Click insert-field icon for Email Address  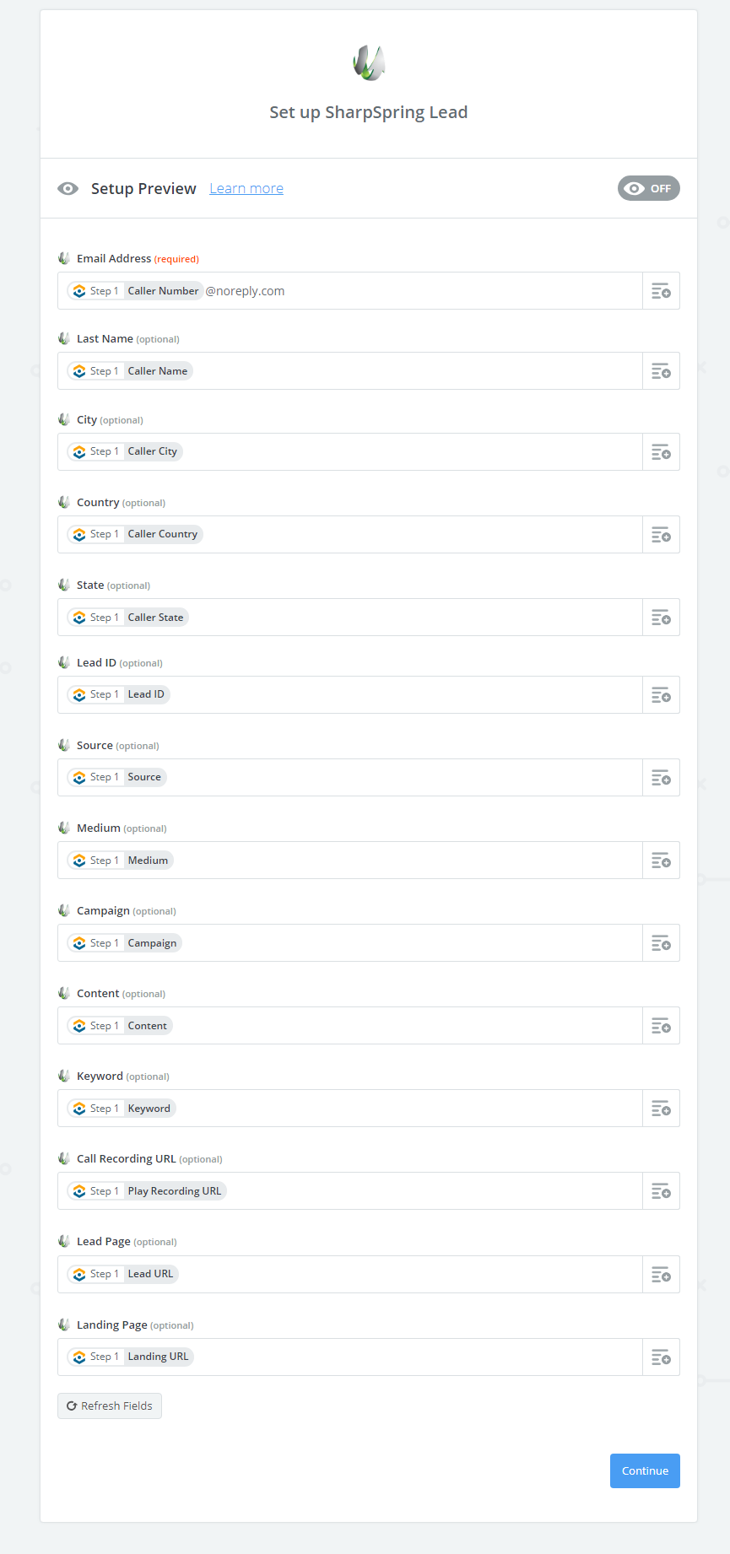click(661, 291)
